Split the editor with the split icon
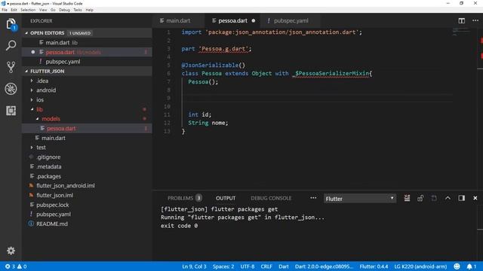This screenshot has width=483, height=271. tap(461, 20)
